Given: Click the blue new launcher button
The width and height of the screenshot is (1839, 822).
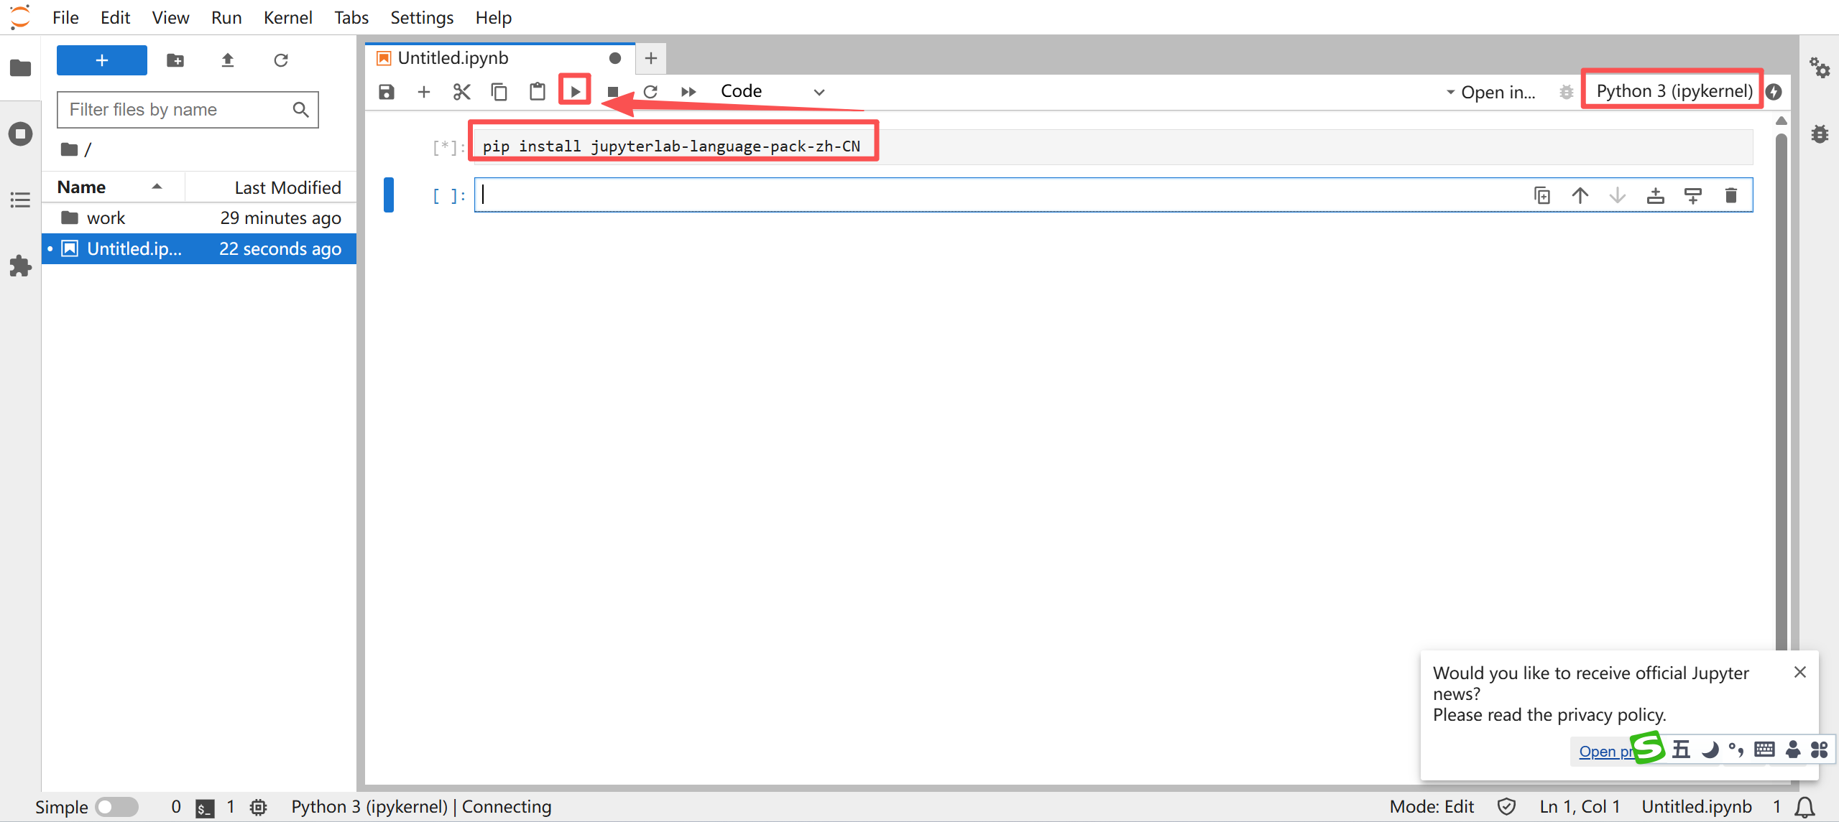Looking at the screenshot, I should pos(102,60).
